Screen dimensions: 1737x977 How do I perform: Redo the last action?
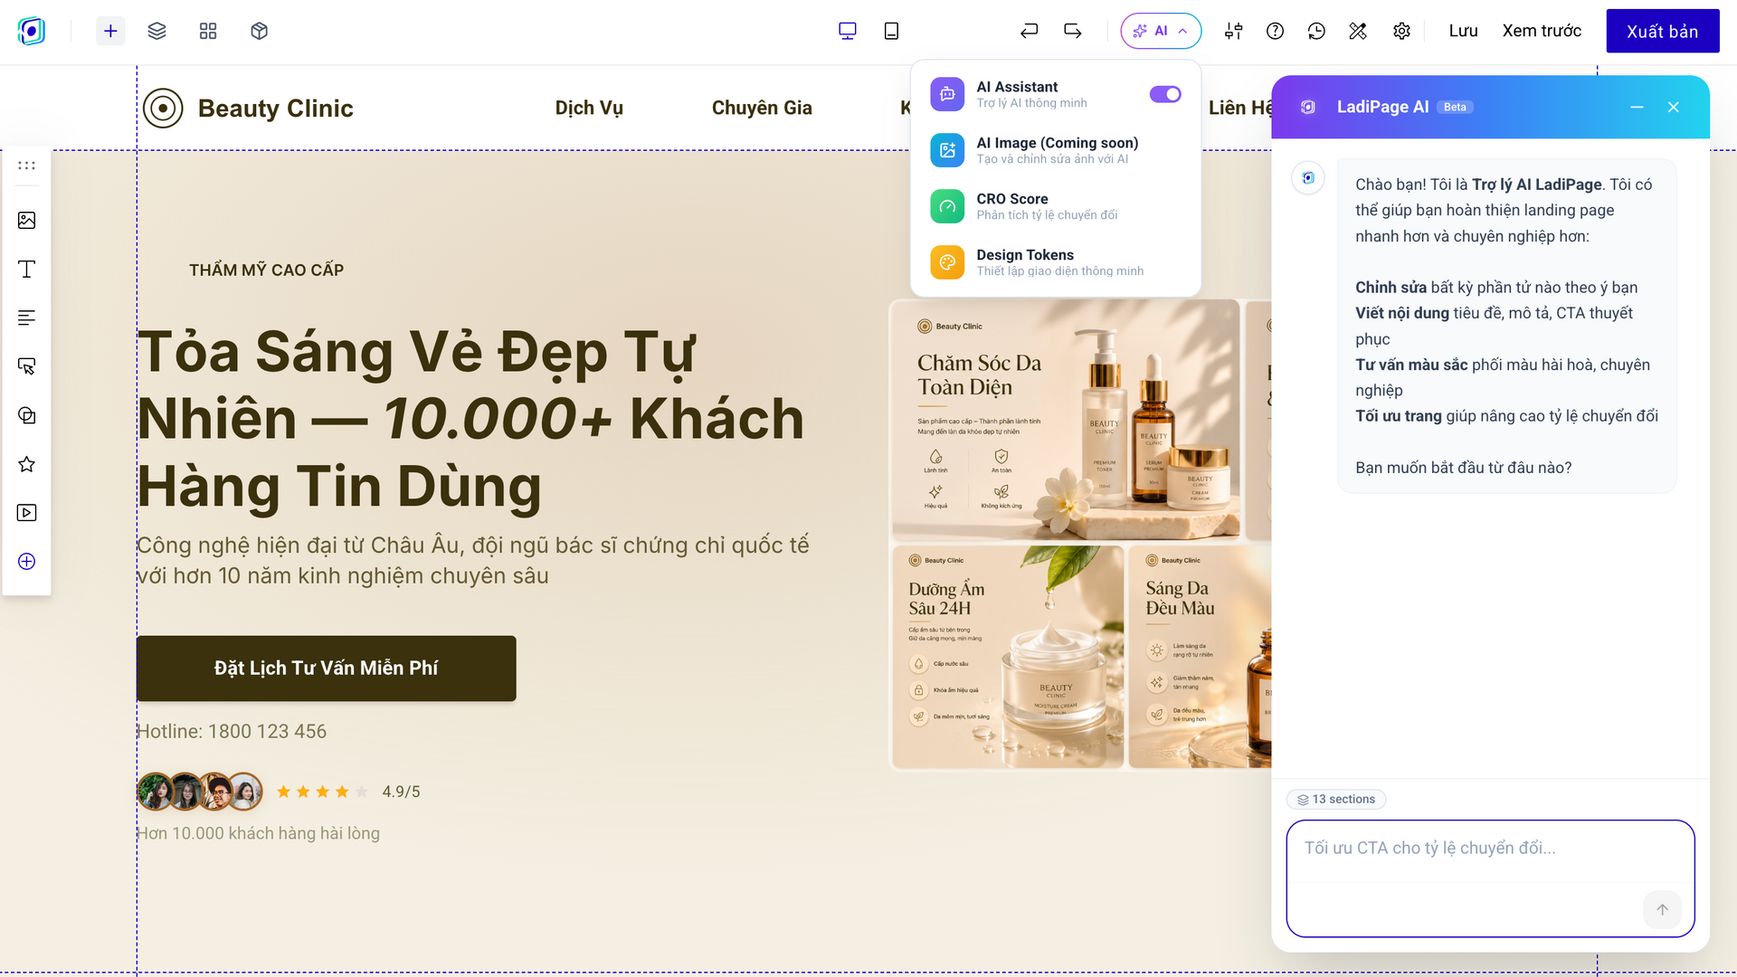point(1073,31)
